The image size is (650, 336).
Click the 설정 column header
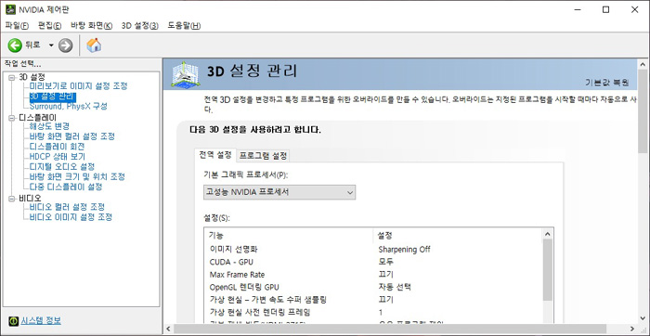coord(457,236)
